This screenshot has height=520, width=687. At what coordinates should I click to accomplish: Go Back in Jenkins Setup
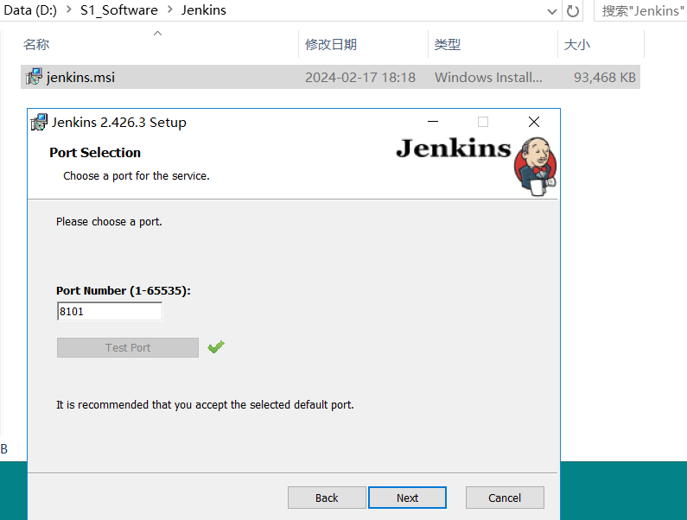[327, 498]
